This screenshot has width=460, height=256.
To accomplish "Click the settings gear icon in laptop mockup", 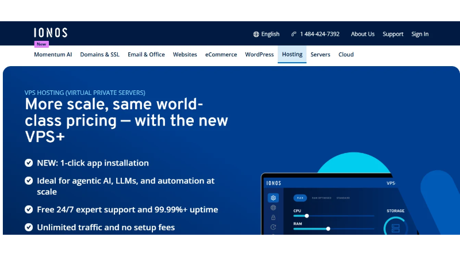I will click(273, 198).
